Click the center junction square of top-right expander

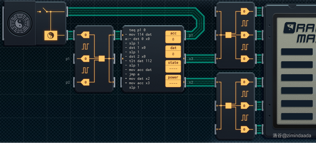(228, 35)
